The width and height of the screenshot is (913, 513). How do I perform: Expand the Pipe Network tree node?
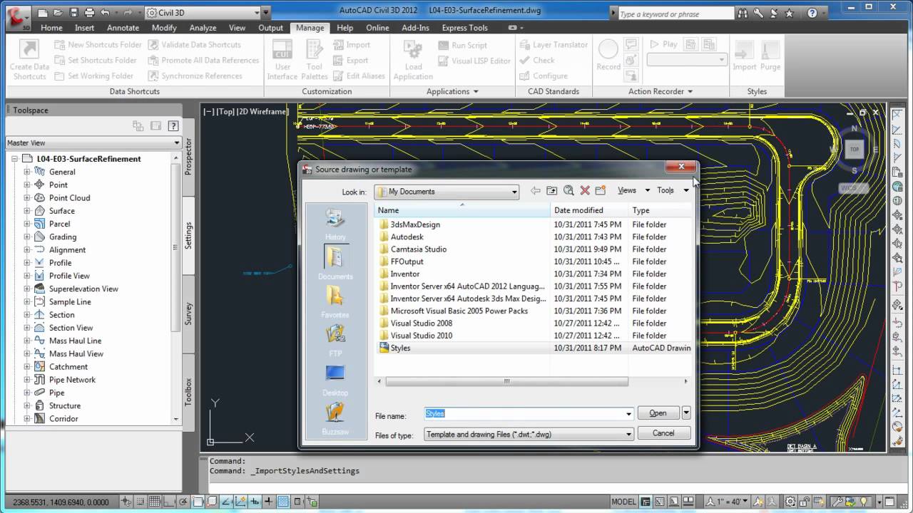(27, 380)
